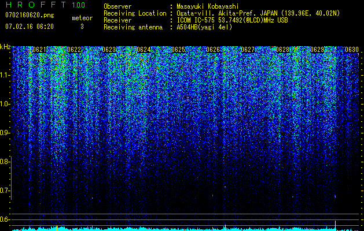Click the 0621 time marker
The image size is (364, 231).
[x=39, y=50]
